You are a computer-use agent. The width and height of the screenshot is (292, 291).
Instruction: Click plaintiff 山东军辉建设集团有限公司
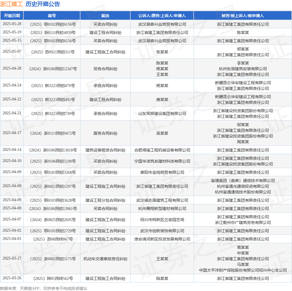162,114
